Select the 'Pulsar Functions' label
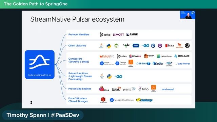This screenshot has width=217, height=122. coord(78,73)
